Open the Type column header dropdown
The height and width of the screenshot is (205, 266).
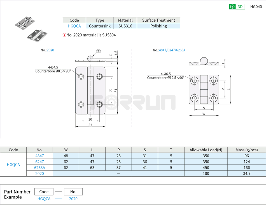(x=100, y=20)
